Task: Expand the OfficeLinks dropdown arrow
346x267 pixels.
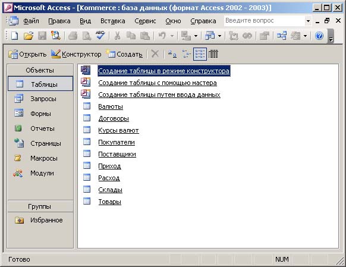Action: (x=196, y=36)
